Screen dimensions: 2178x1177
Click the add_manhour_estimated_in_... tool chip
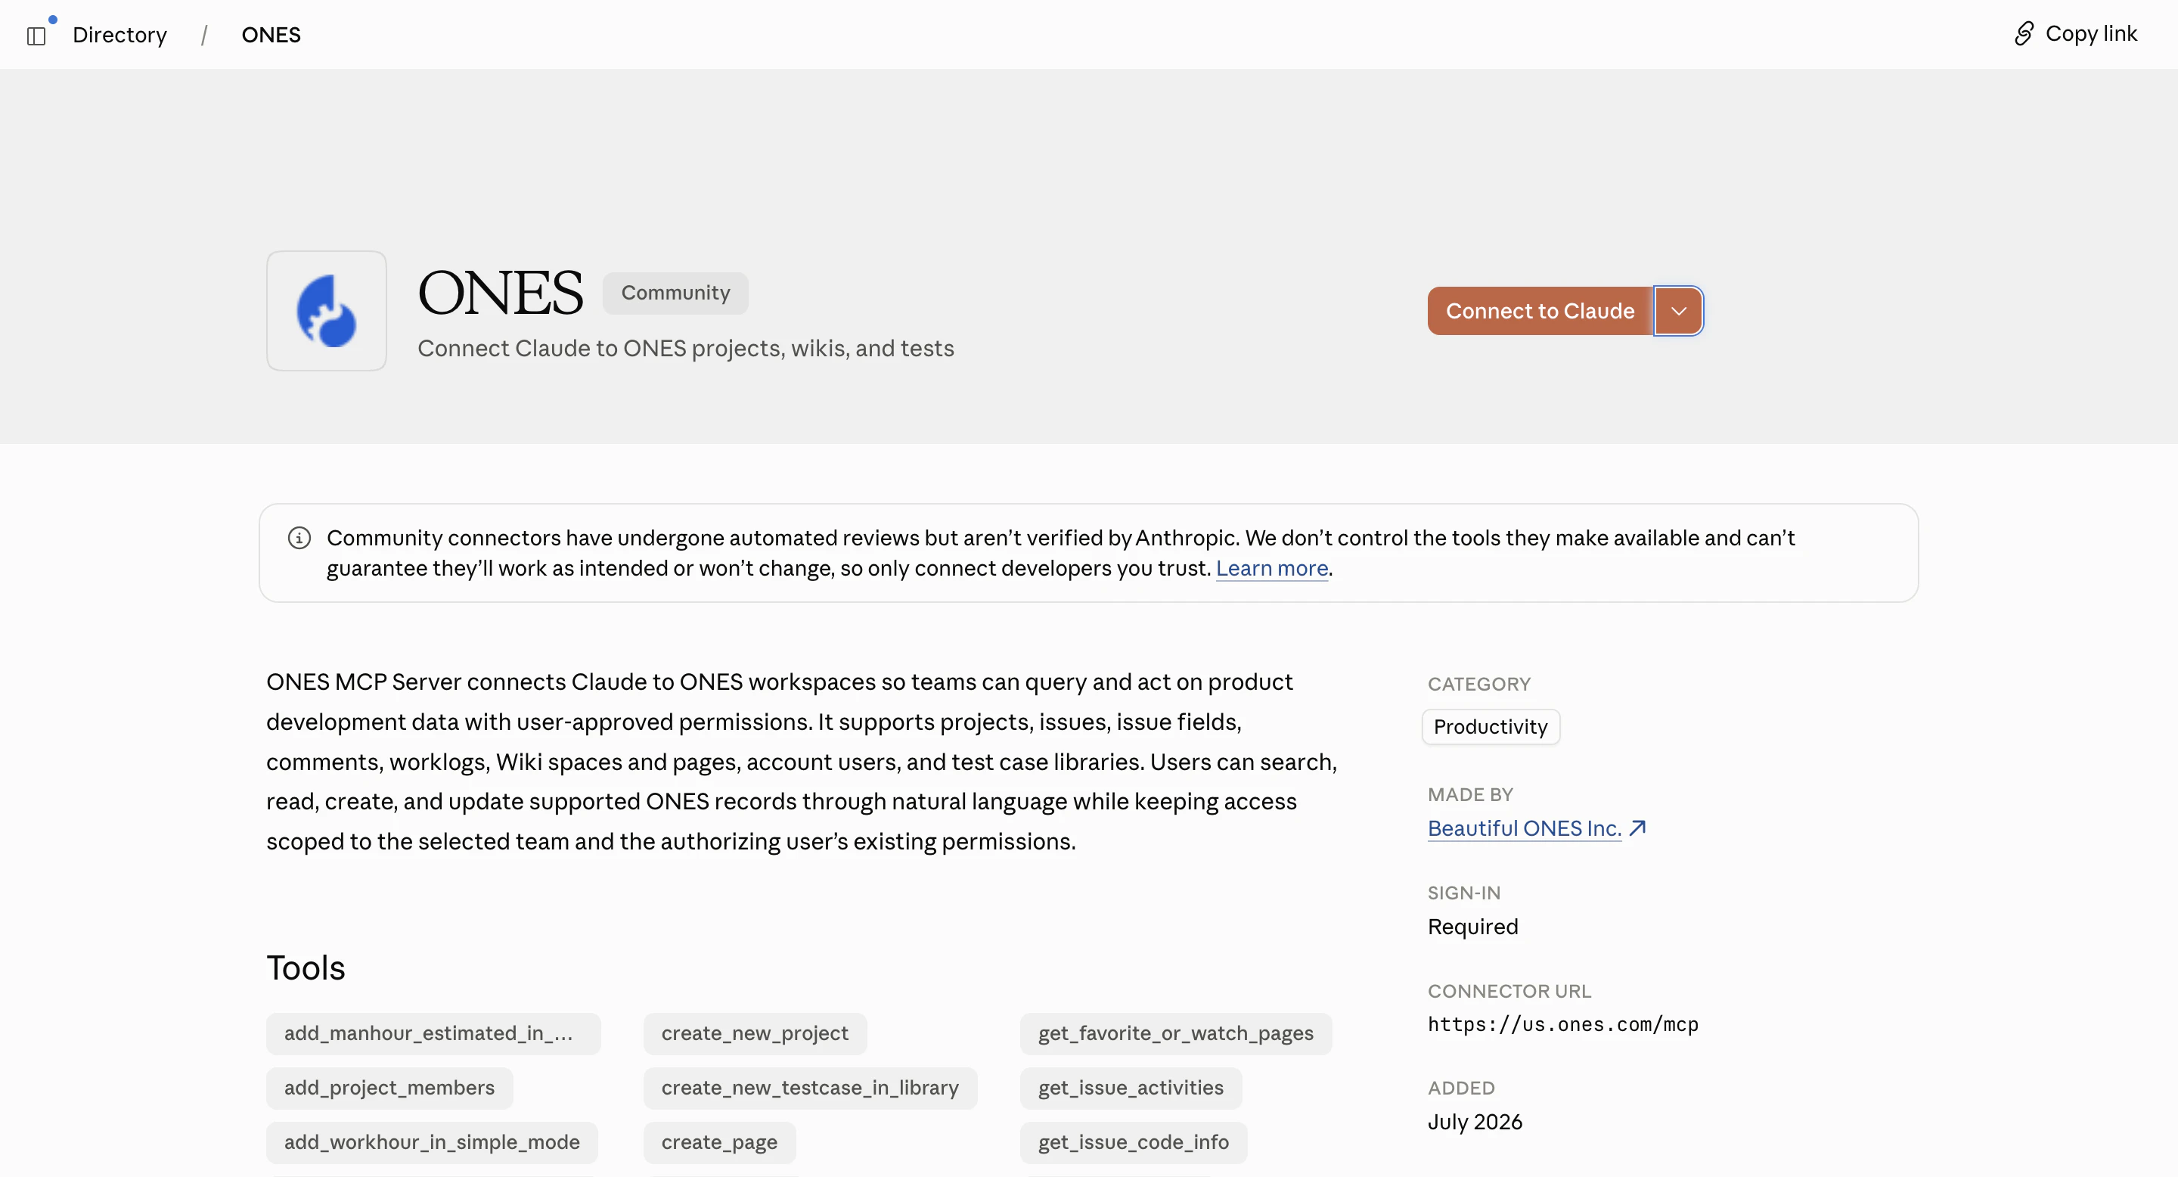[x=433, y=1033]
